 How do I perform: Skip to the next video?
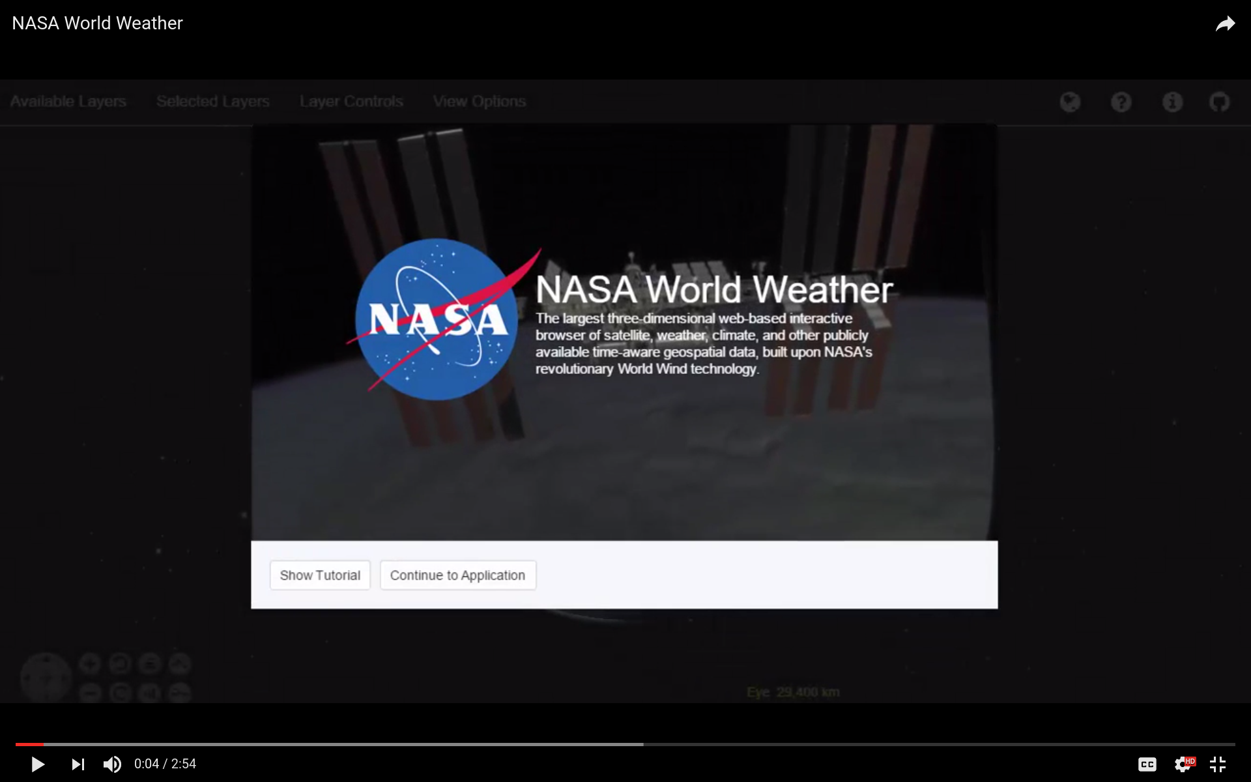point(78,764)
